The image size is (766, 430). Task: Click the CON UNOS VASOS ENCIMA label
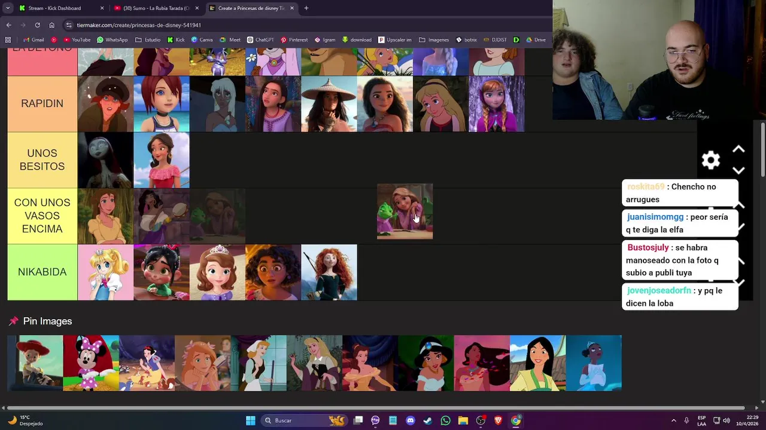[x=42, y=216]
